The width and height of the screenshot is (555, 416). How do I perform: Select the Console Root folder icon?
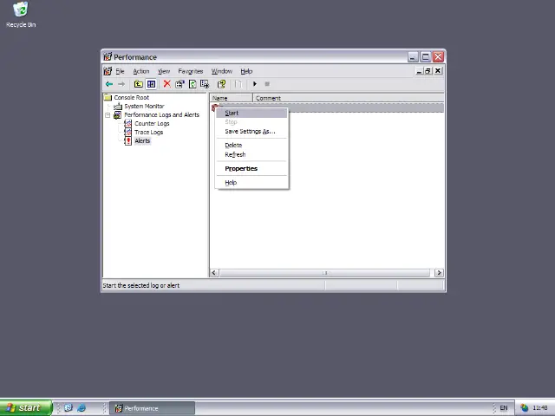click(108, 97)
